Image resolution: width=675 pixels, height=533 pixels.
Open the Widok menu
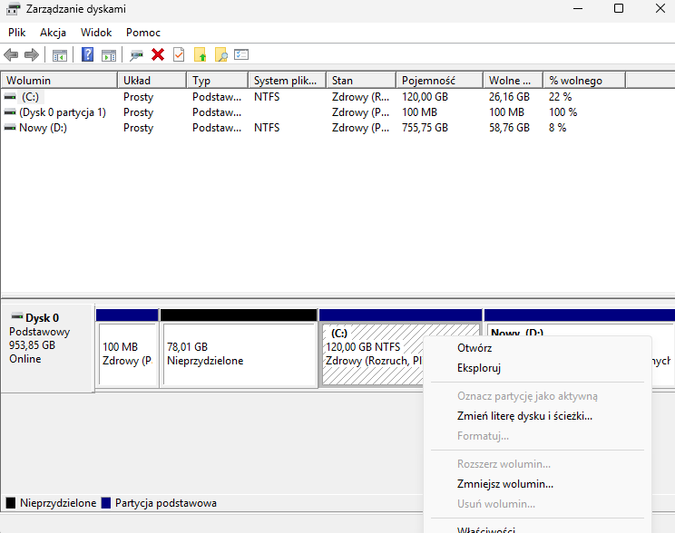(x=96, y=33)
